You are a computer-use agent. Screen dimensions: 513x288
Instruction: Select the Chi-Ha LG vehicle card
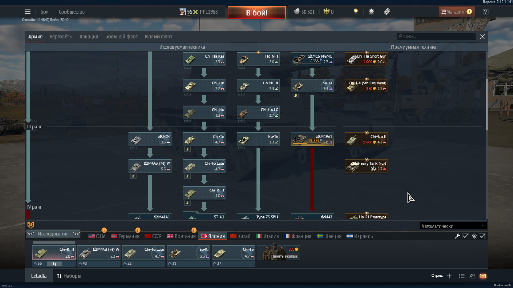[x=258, y=112]
